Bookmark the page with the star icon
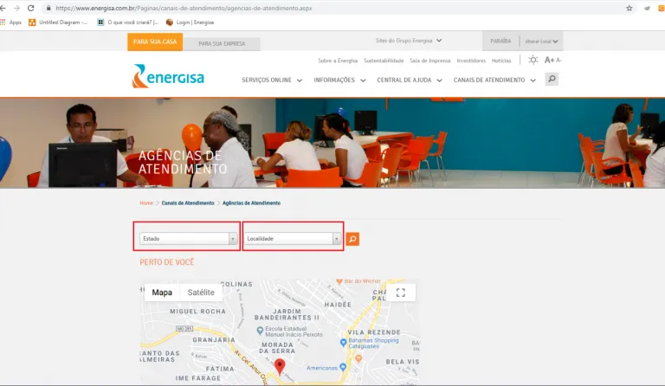Screen dimensions: 665x386 pyautogui.click(x=629, y=8)
